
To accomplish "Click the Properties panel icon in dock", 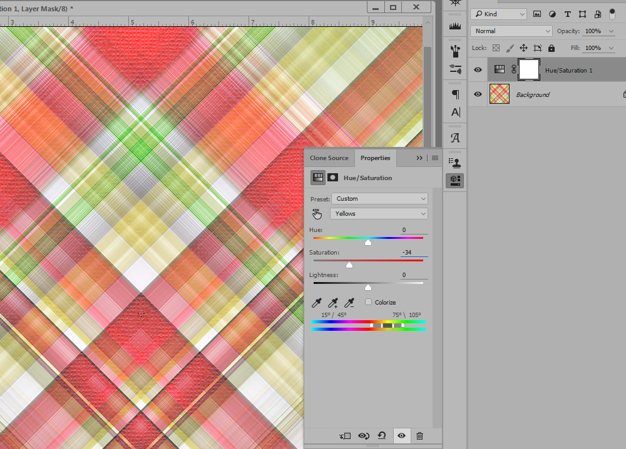I will (455, 180).
